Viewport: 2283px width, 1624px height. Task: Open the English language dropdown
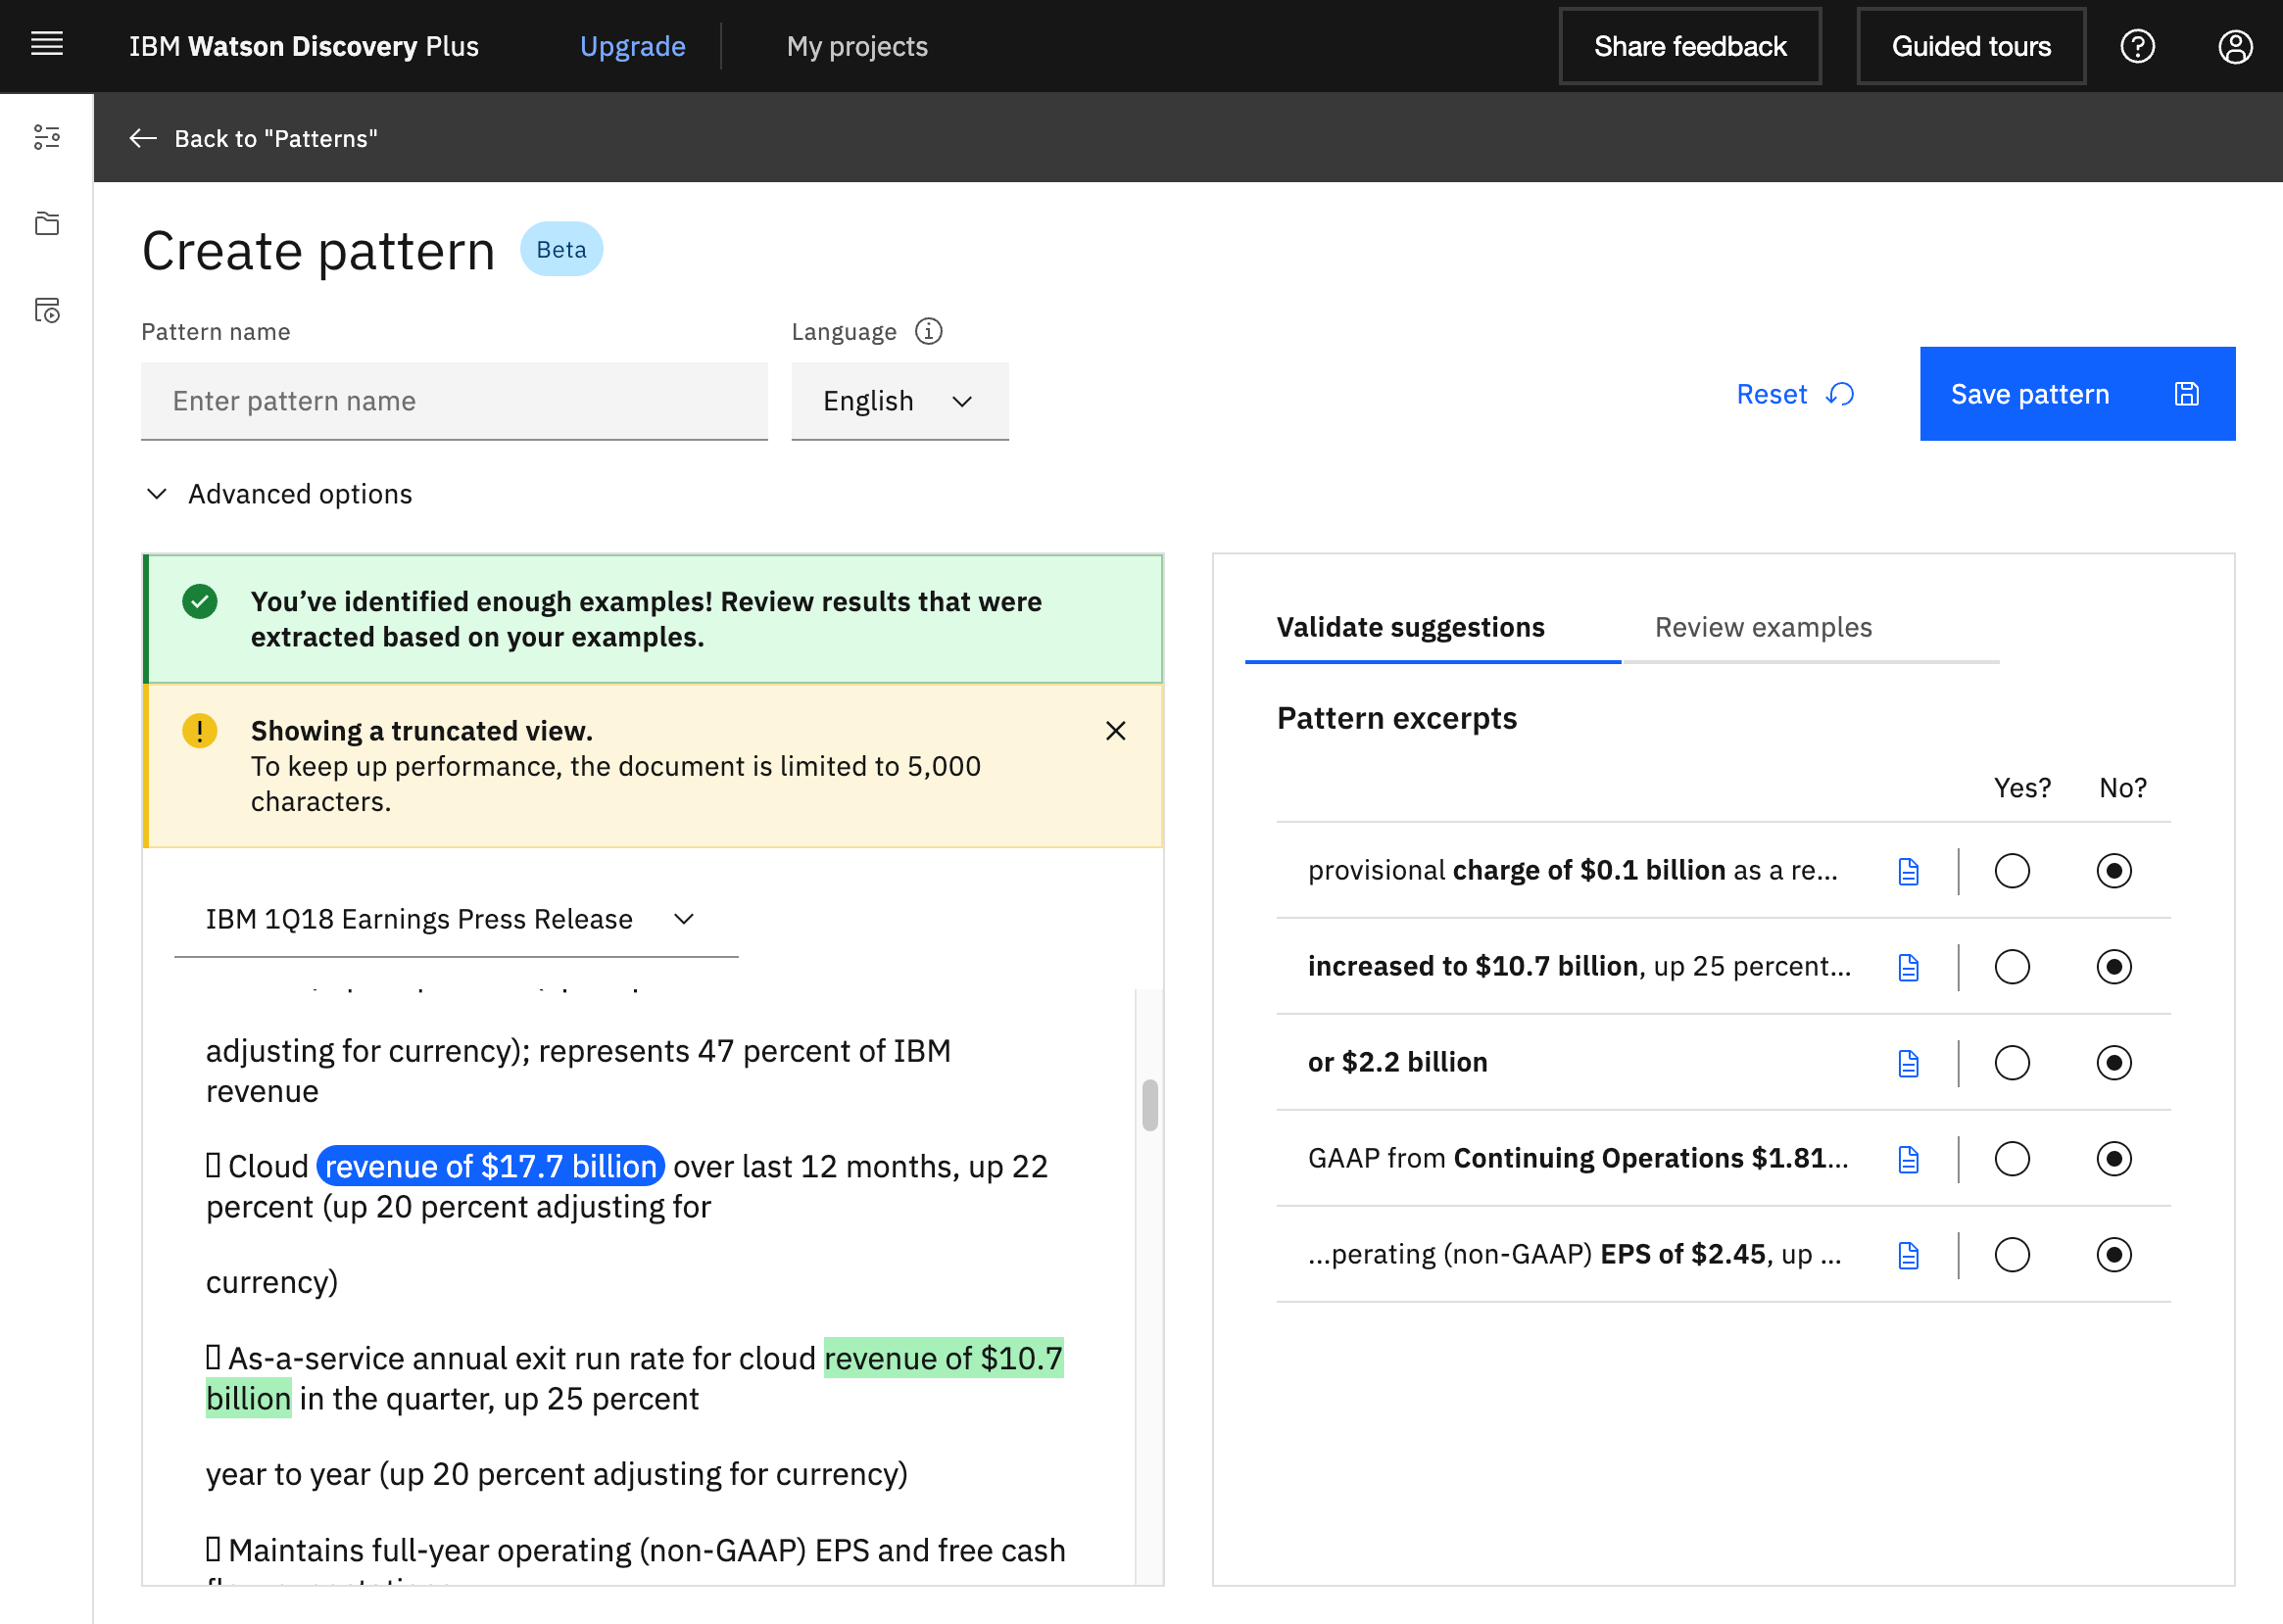tap(899, 401)
